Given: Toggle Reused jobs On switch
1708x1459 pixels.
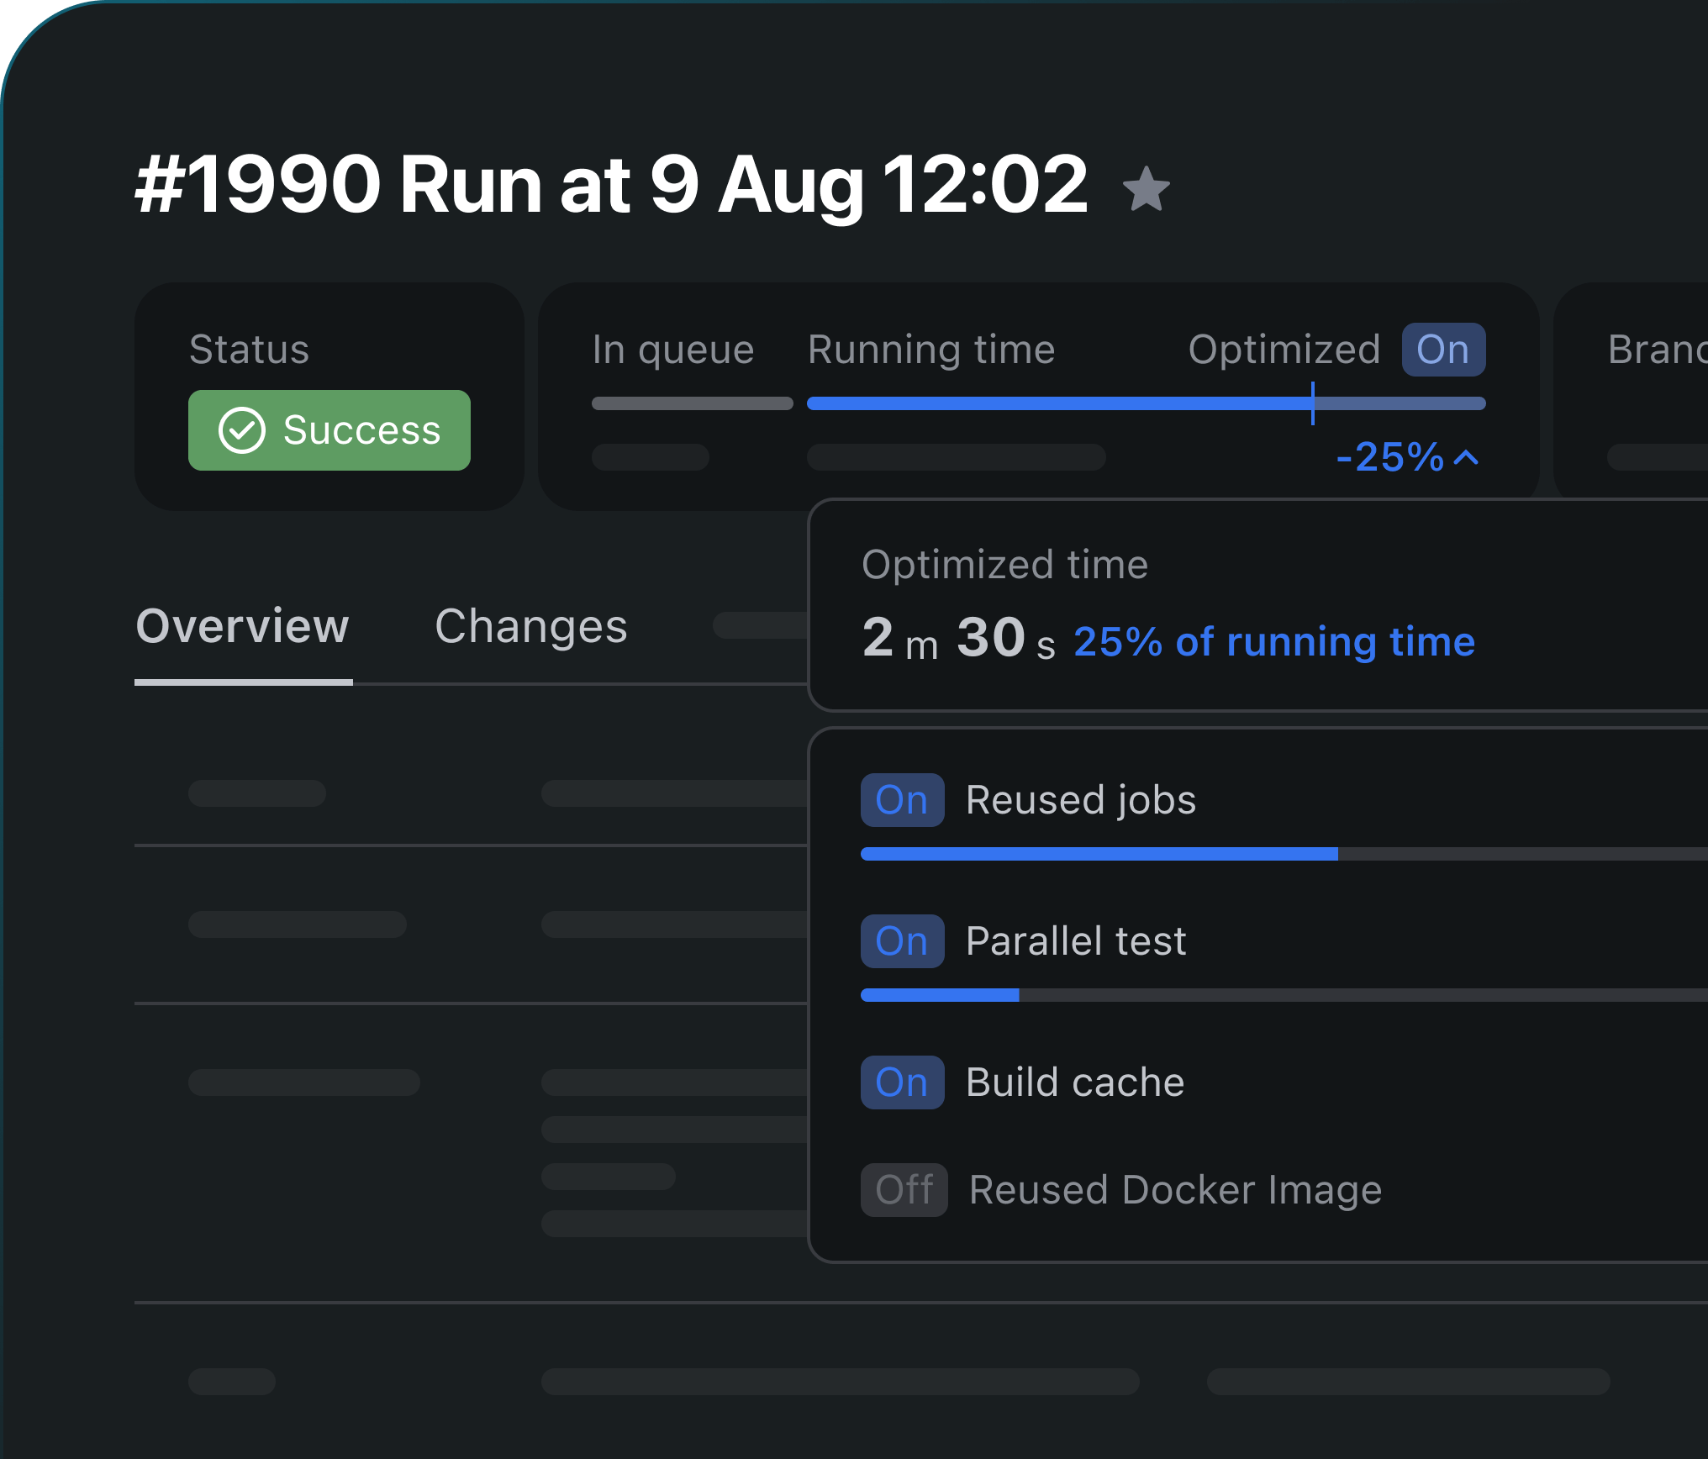Looking at the screenshot, I should coord(902,800).
